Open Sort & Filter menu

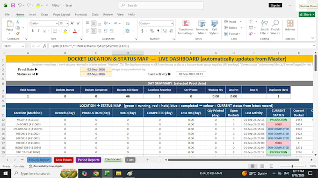click(264, 27)
